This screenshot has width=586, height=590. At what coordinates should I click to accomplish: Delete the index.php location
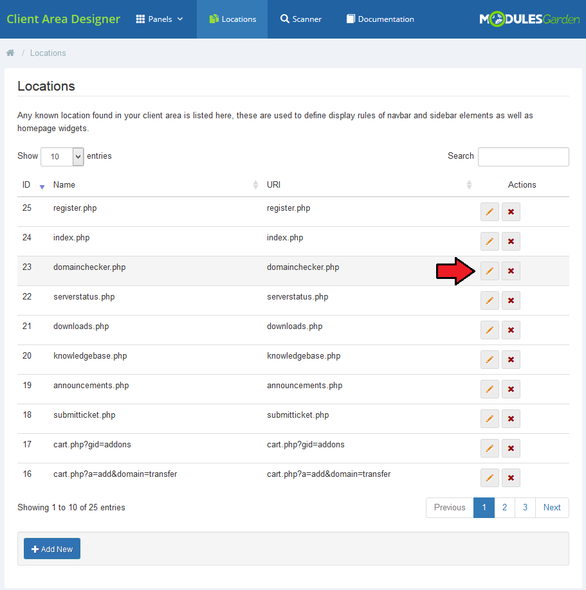[x=511, y=241]
